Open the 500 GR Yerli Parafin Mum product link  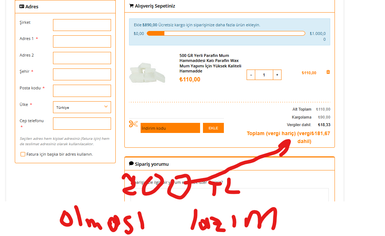pos(210,63)
